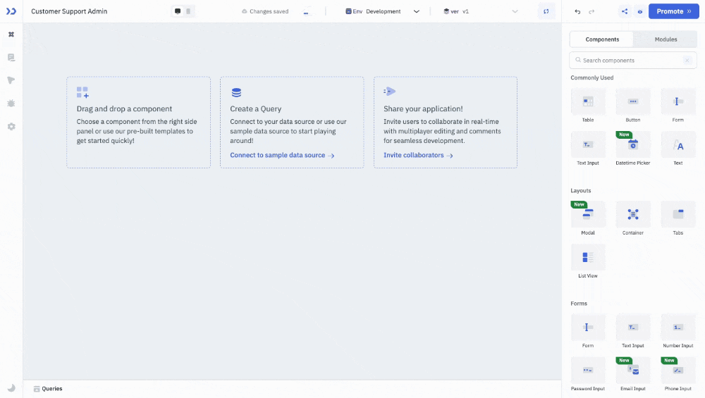
Task: Click the Drag and drop a component heading
Action: [x=124, y=108]
